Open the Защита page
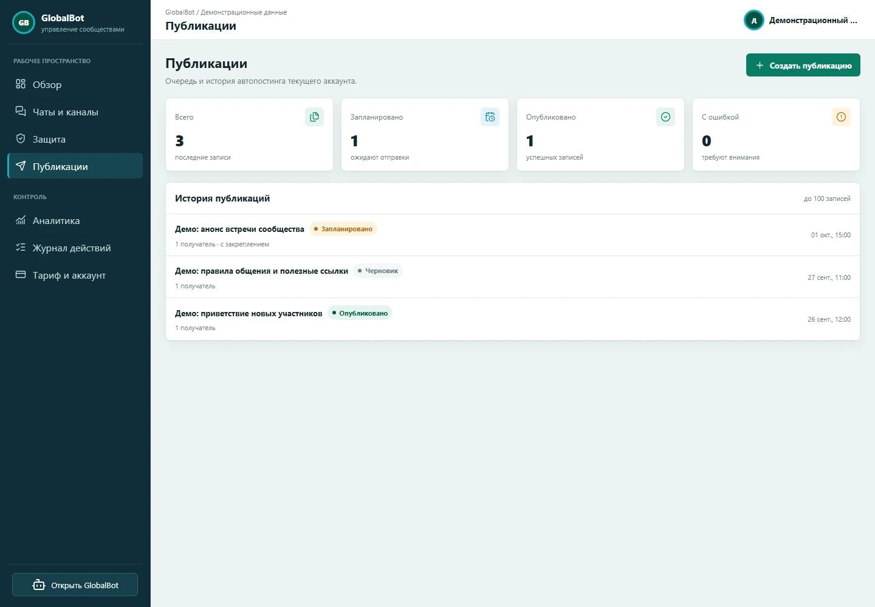 (x=75, y=139)
